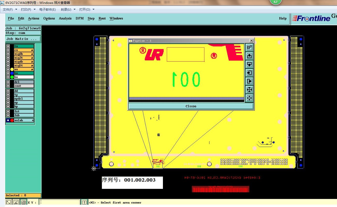Open the Analysis menu
This screenshot has width=337, height=207.
click(65, 18)
